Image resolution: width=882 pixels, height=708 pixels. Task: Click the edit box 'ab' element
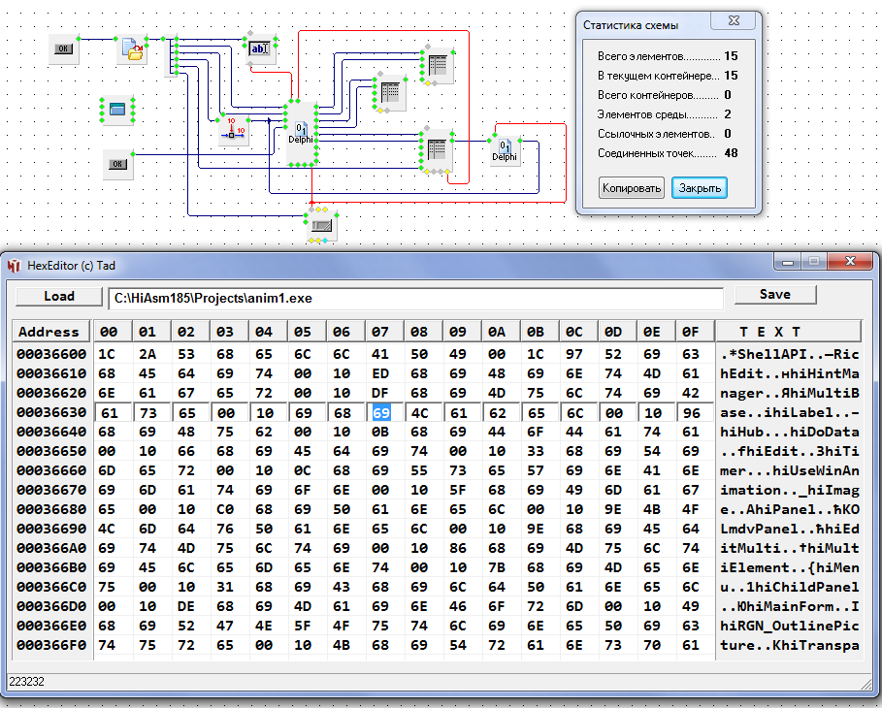pos(259,48)
